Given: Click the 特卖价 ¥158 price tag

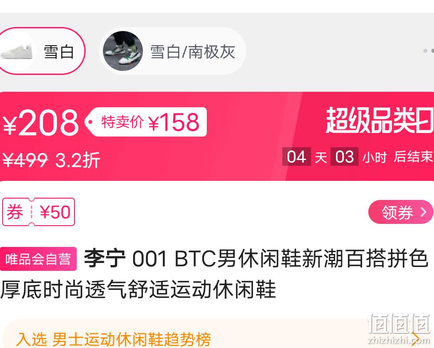Looking at the screenshot, I should (x=146, y=122).
